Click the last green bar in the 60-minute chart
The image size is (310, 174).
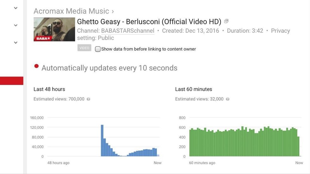298,146
